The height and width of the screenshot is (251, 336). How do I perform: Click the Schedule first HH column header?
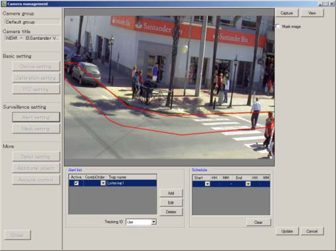(214, 178)
